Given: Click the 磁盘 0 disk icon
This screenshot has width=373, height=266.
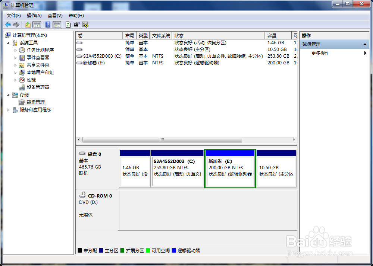Looking at the screenshot, I should (82, 153).
